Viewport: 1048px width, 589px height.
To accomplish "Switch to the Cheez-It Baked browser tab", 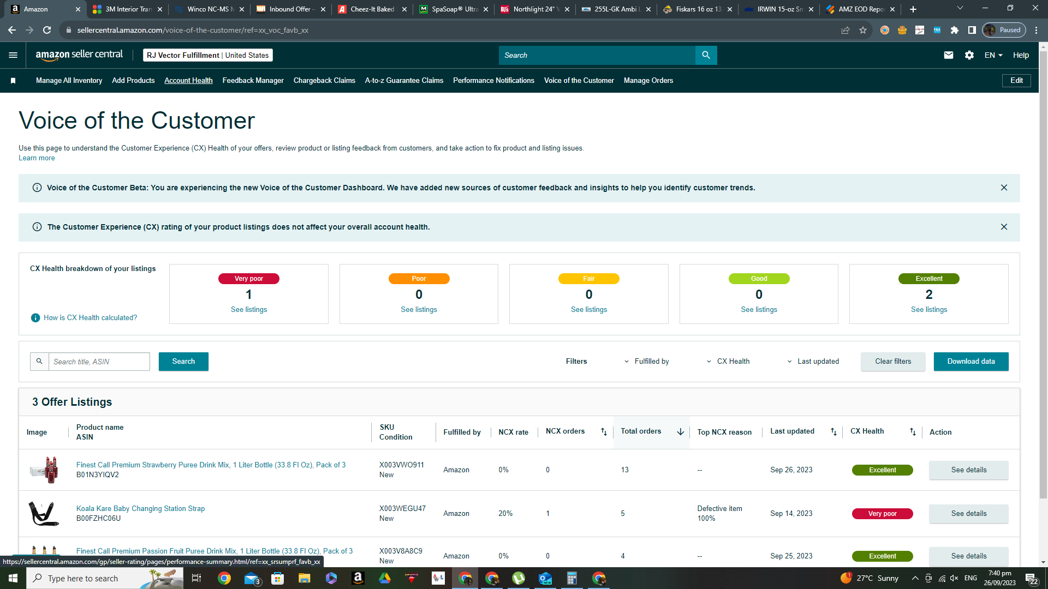I will click(372, 9).
